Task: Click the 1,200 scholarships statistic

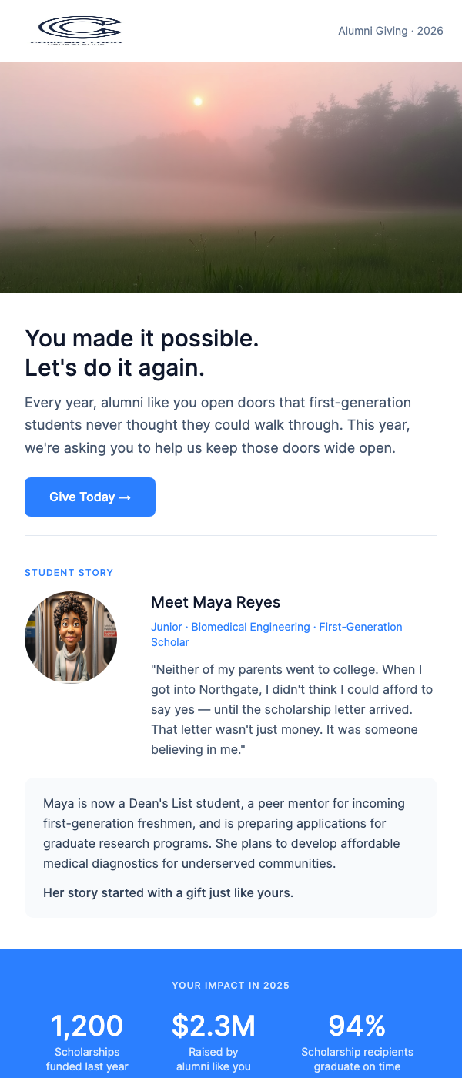Action: click(87, 1026)
